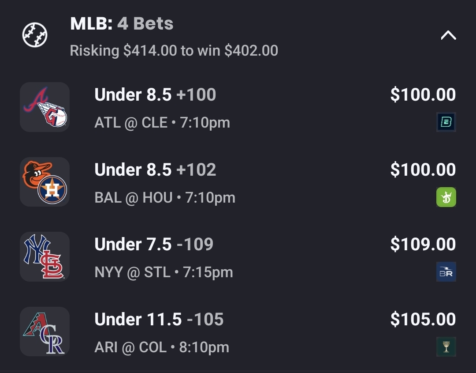
Task: Select the Under 8.5 +100 bet
Action: click(x=155, y=95)
